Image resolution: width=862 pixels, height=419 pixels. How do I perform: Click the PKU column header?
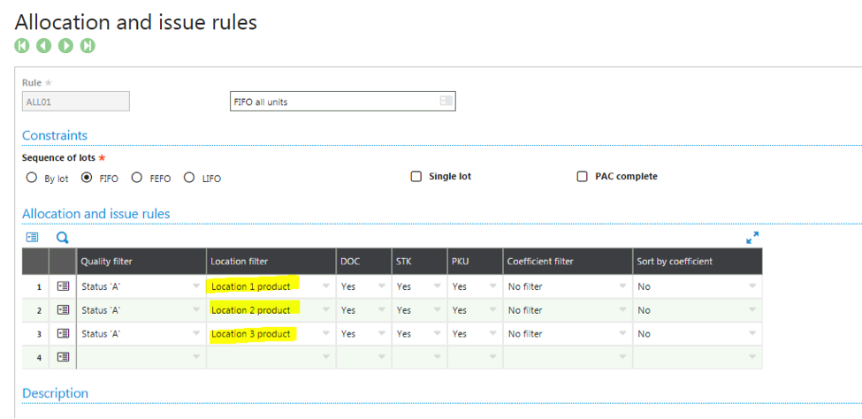click(x=475, y=261)
